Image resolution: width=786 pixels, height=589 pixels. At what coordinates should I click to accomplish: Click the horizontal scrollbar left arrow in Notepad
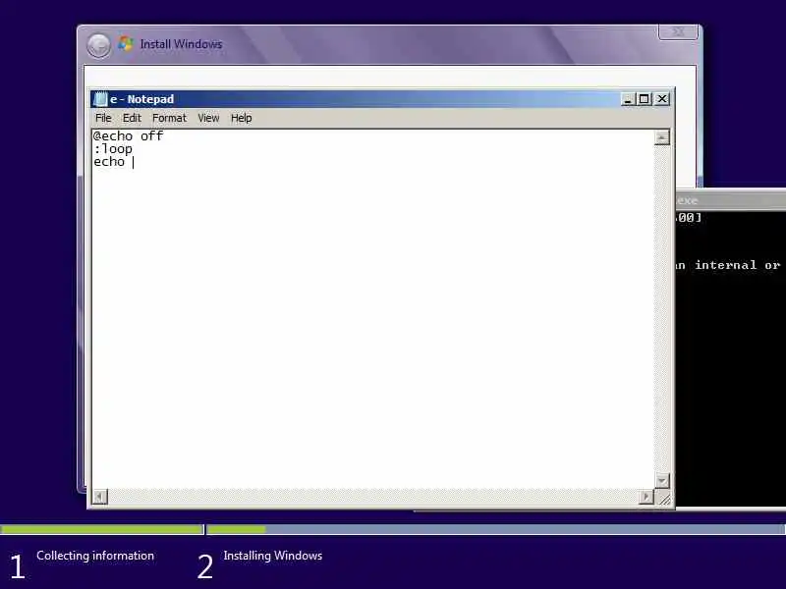tap(100, 497)
